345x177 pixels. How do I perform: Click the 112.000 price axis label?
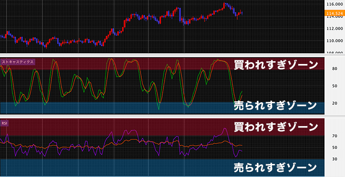coord(335,28)
